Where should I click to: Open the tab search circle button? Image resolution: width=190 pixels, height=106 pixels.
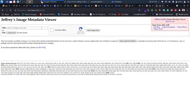[x=177, y=6]
